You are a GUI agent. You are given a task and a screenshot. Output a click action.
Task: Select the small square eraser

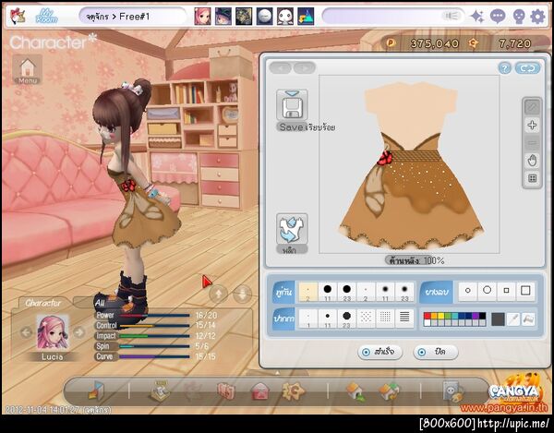(x=506, y=291)
